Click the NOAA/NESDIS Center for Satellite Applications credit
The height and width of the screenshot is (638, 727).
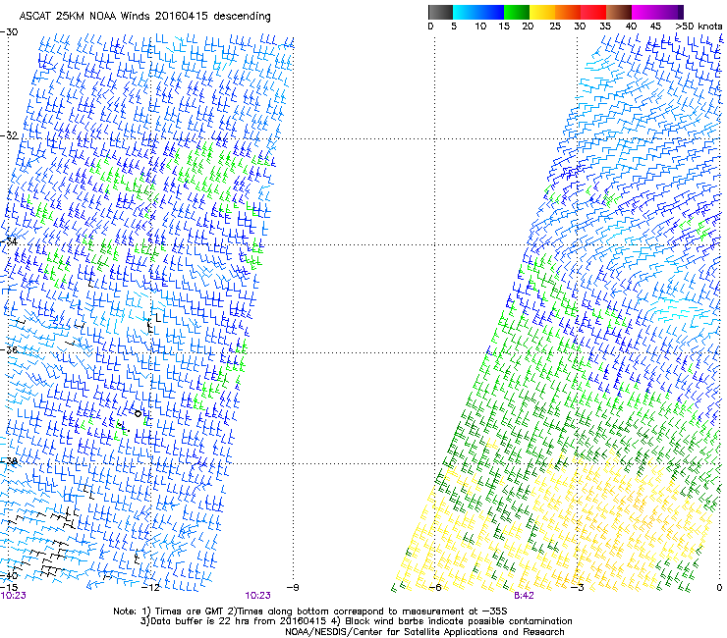(x=424, y=632)
